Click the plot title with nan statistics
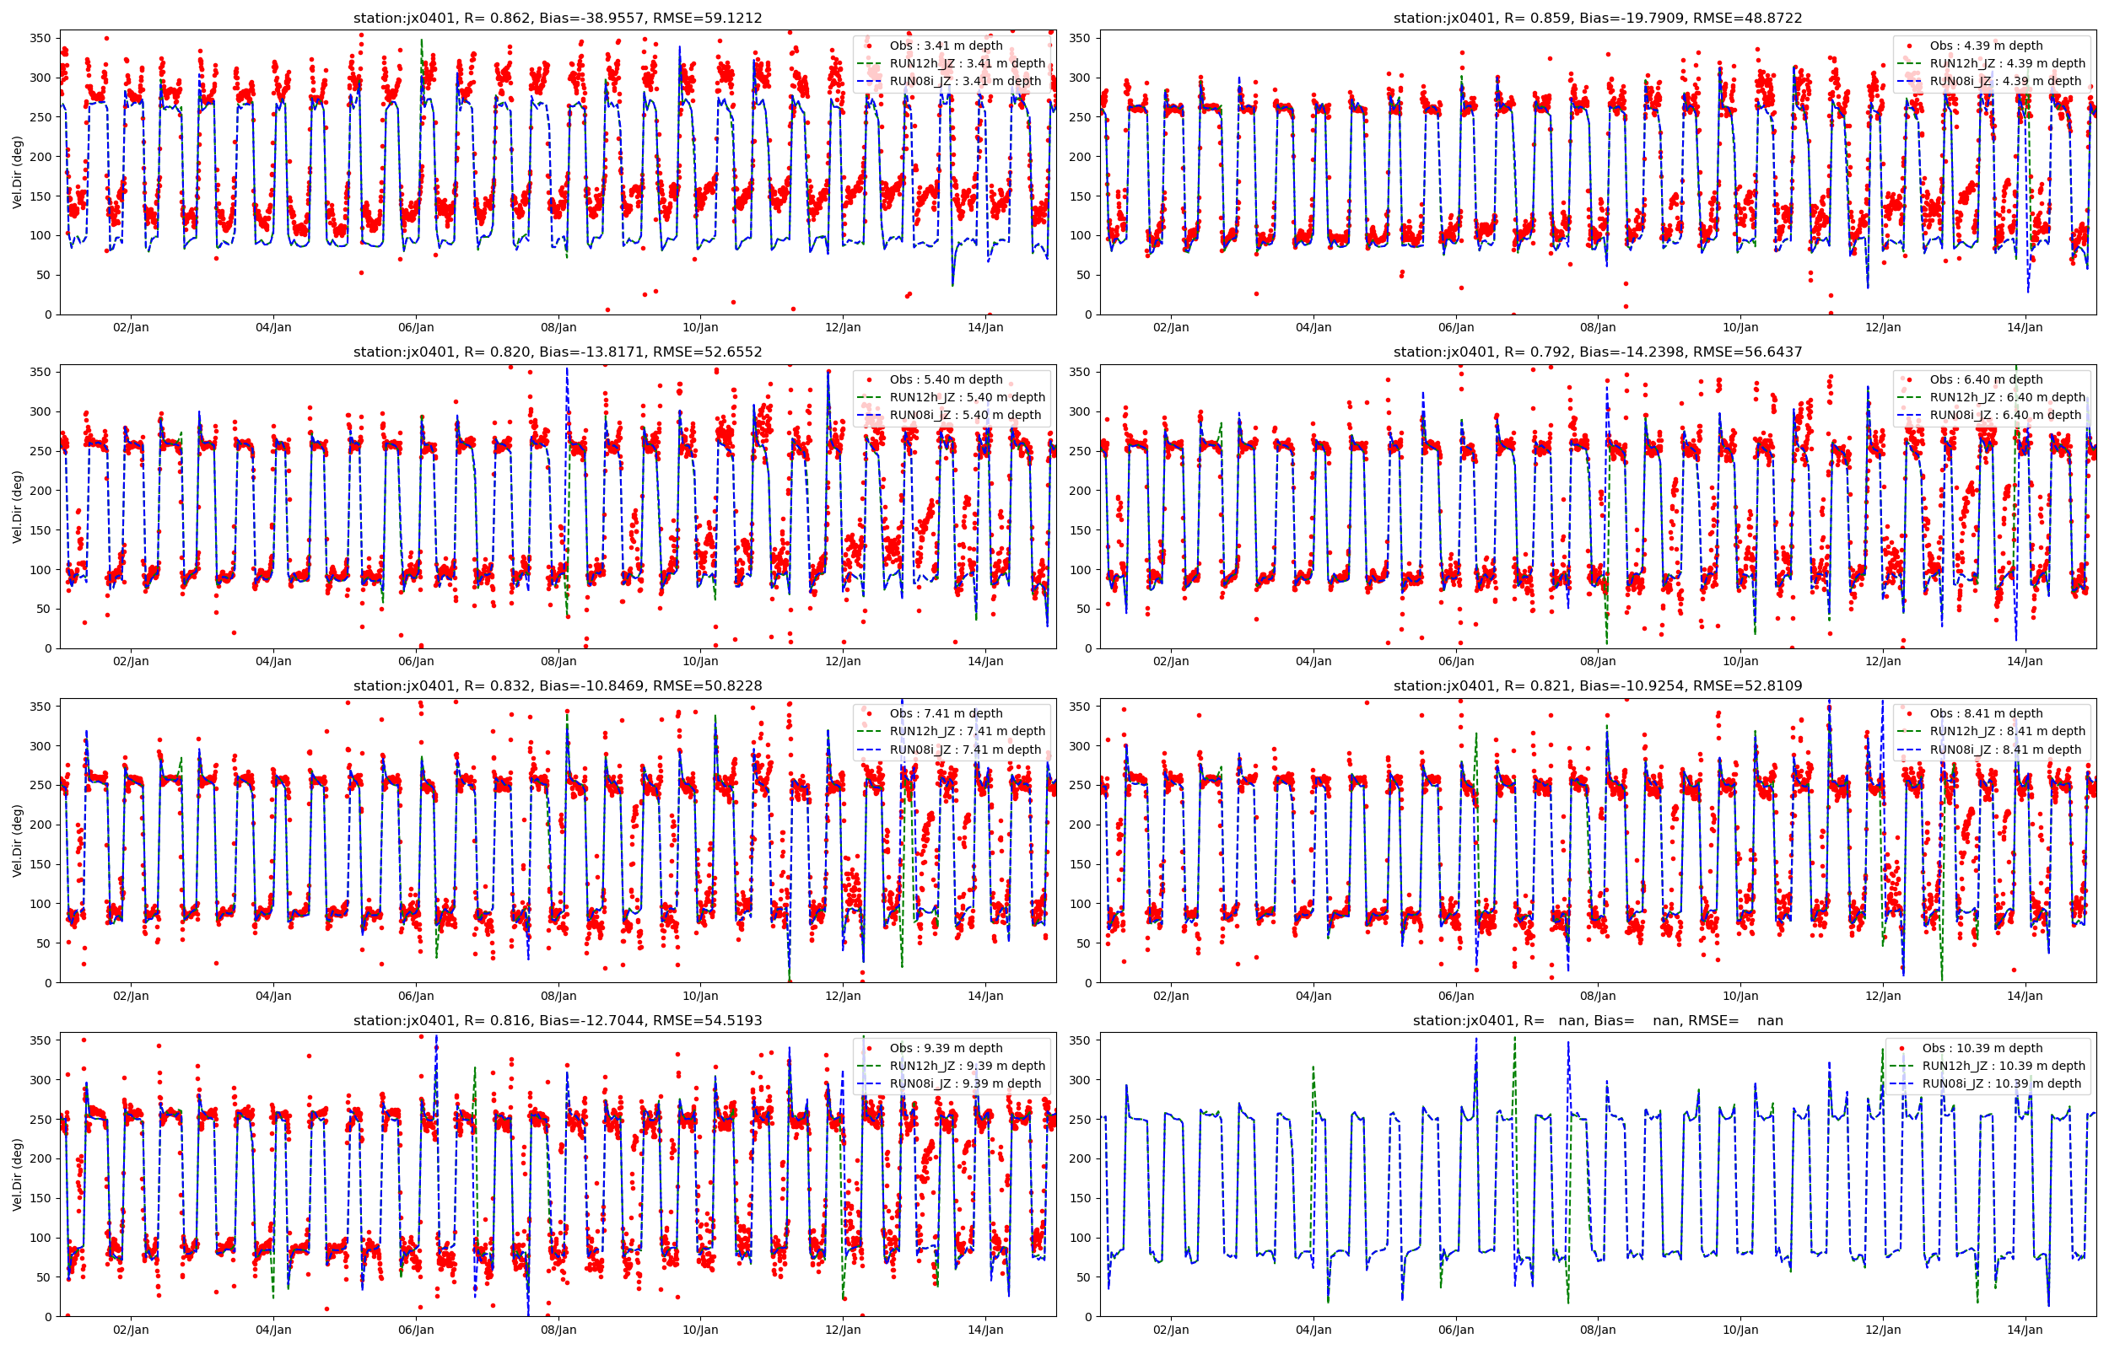The width and height of the screenshot is (2109, 1349). pos(1597,1020)
